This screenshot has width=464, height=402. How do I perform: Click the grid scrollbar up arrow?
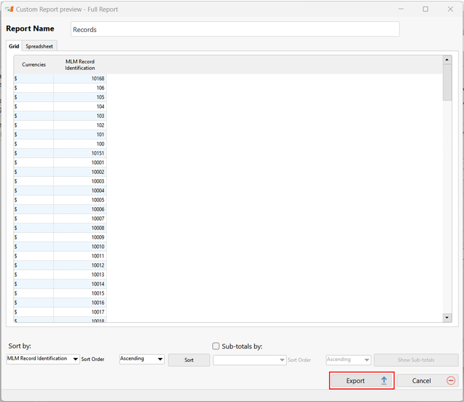[447, 60]
